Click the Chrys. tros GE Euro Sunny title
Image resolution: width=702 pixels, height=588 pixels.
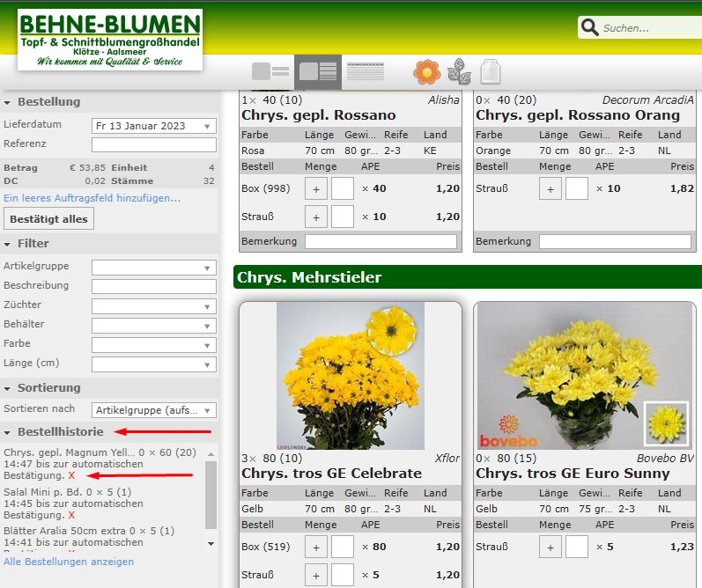coord(573,473)
